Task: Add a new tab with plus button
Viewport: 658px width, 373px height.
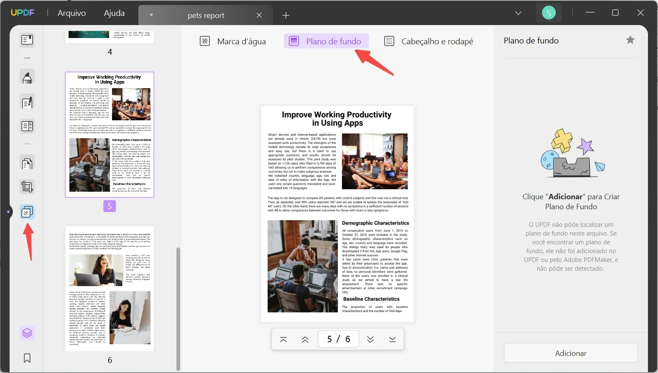Action: [286, 15]
